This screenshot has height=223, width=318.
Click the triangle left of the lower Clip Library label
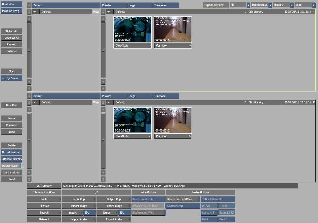tap(245, 102)
